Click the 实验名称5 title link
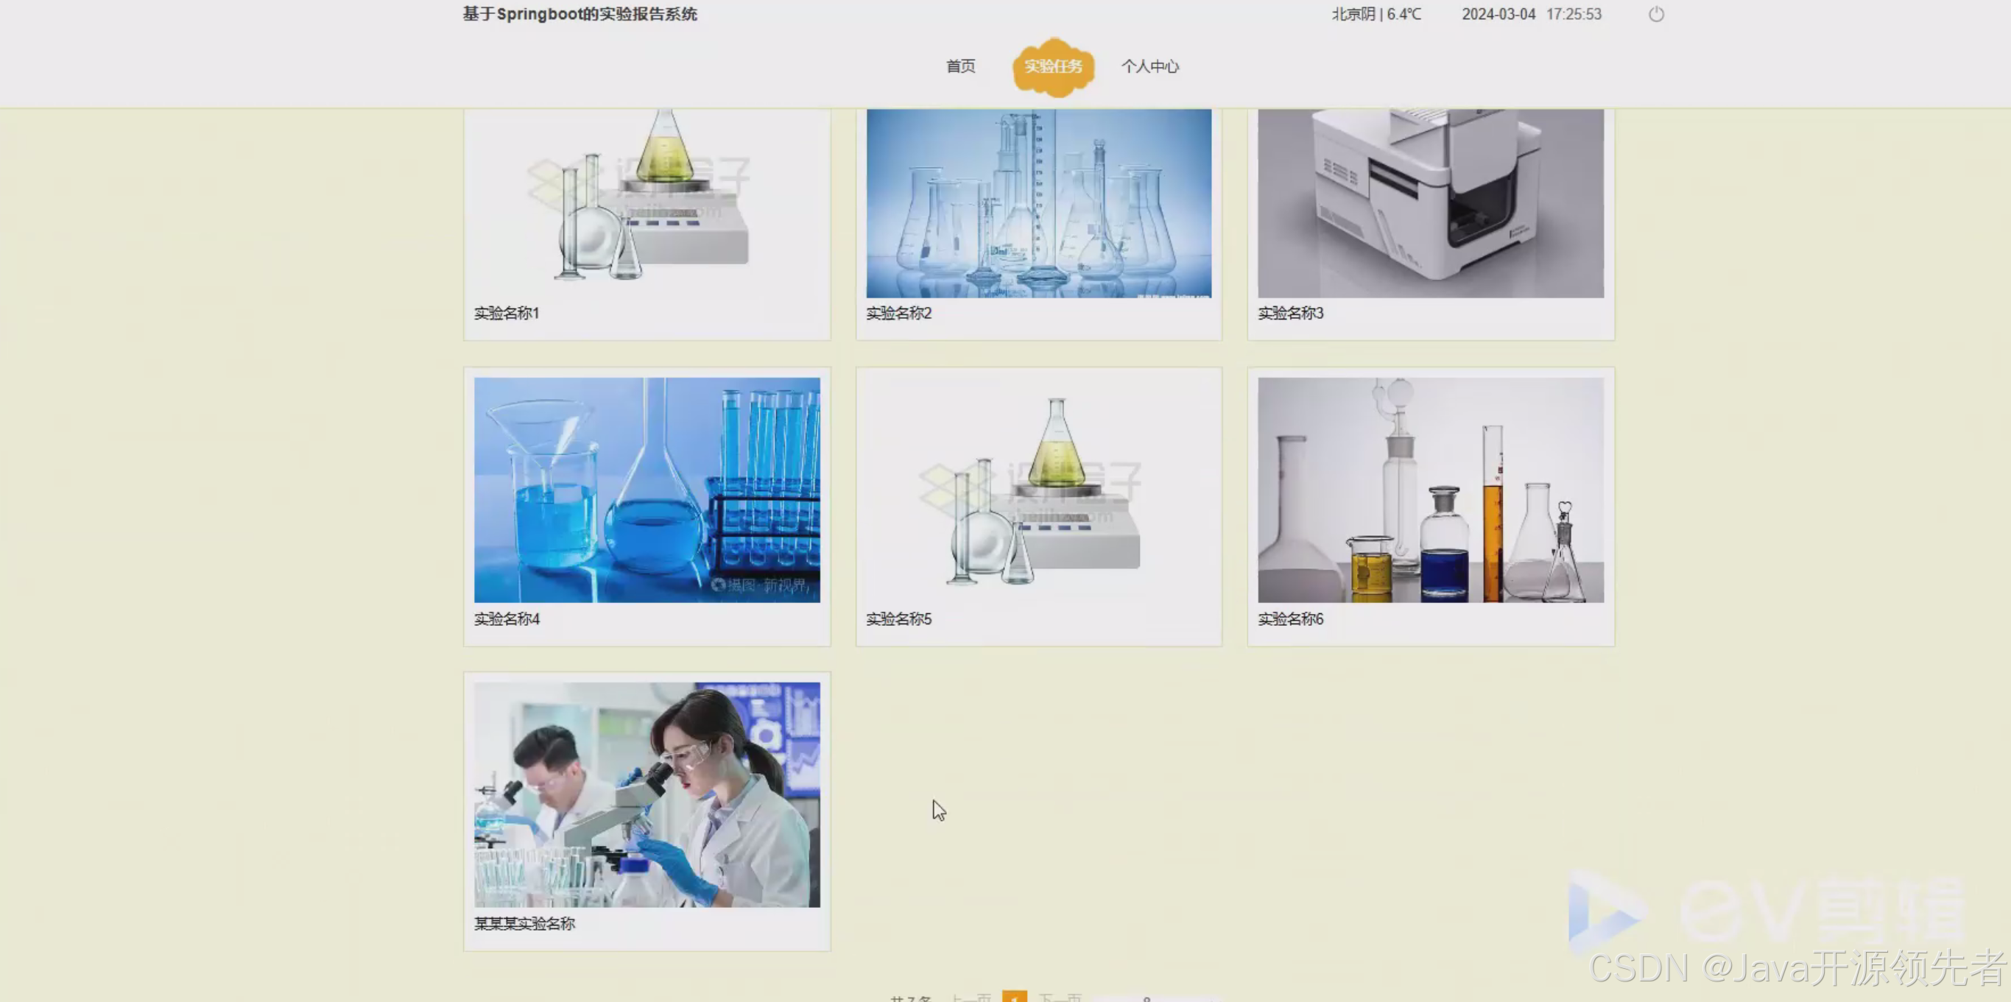This screenshot has width=2011, height=1002. (x=898, y=619)
